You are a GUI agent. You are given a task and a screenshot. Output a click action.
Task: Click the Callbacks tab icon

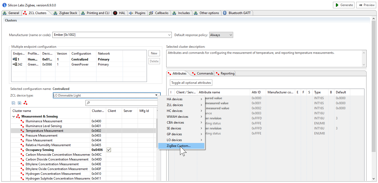pyautogui.click(x=151, y=13)
